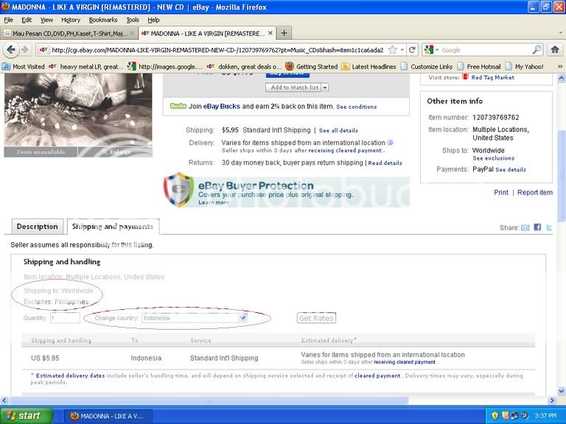Open the Free Hotmail bookmark

point(478,66)
